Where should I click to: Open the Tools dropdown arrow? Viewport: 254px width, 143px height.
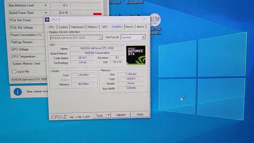click(108, 115)
